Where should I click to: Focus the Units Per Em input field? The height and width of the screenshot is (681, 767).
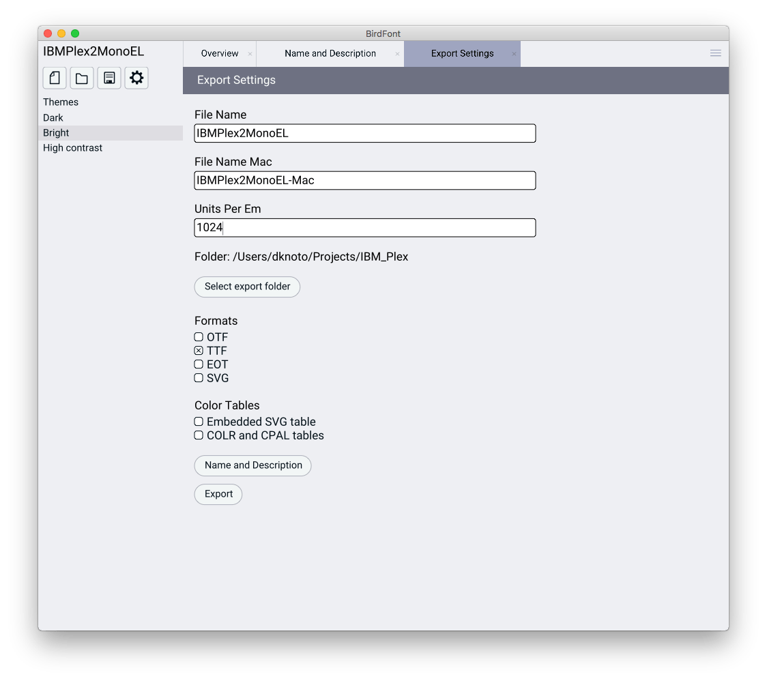coord(365,228)
